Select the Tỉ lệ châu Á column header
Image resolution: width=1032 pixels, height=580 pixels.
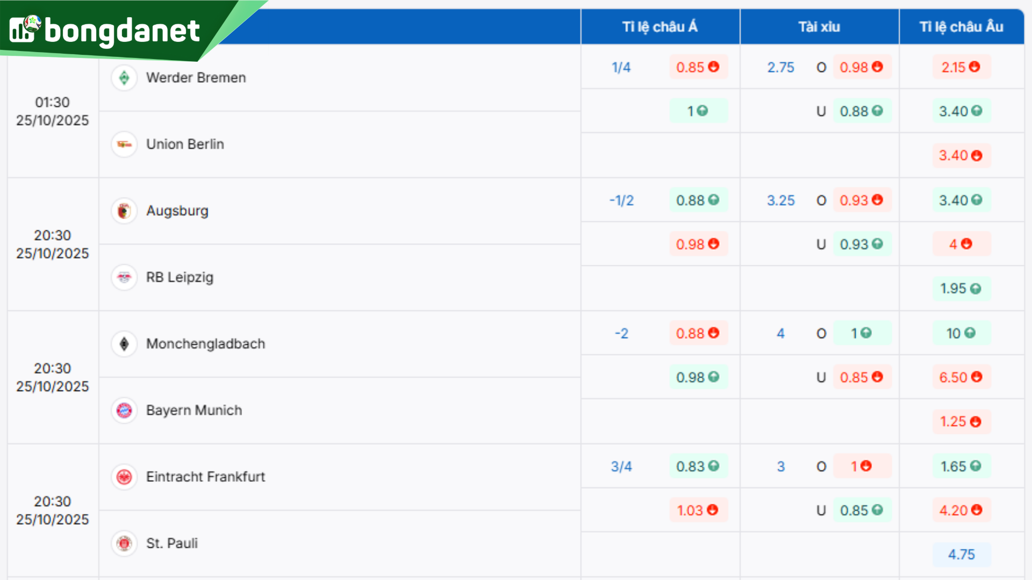pos(660,27)
